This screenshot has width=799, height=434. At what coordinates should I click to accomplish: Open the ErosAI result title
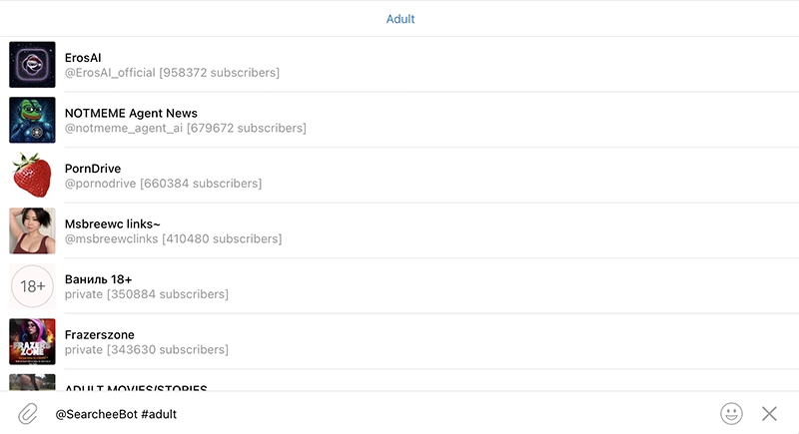pos(83,58)
